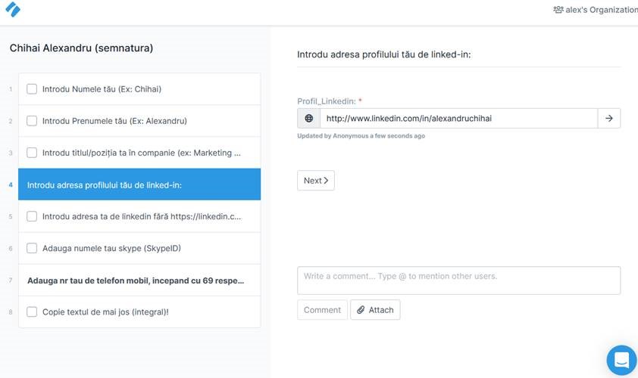Check the 'Introdu Numele tău' task
This screenshot has height=378, width=638.
pyautogui.click(x=32, y=89)
